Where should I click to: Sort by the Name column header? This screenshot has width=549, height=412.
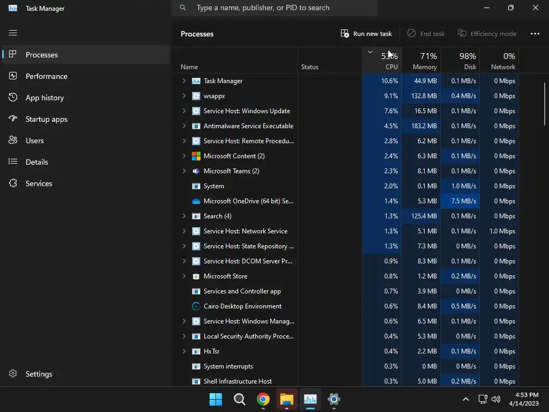235,60
